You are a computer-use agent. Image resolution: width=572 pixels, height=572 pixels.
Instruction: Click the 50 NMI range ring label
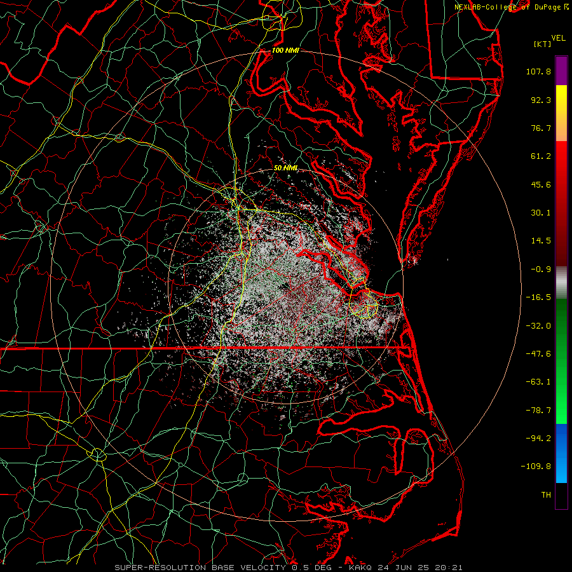pos(285,168)
